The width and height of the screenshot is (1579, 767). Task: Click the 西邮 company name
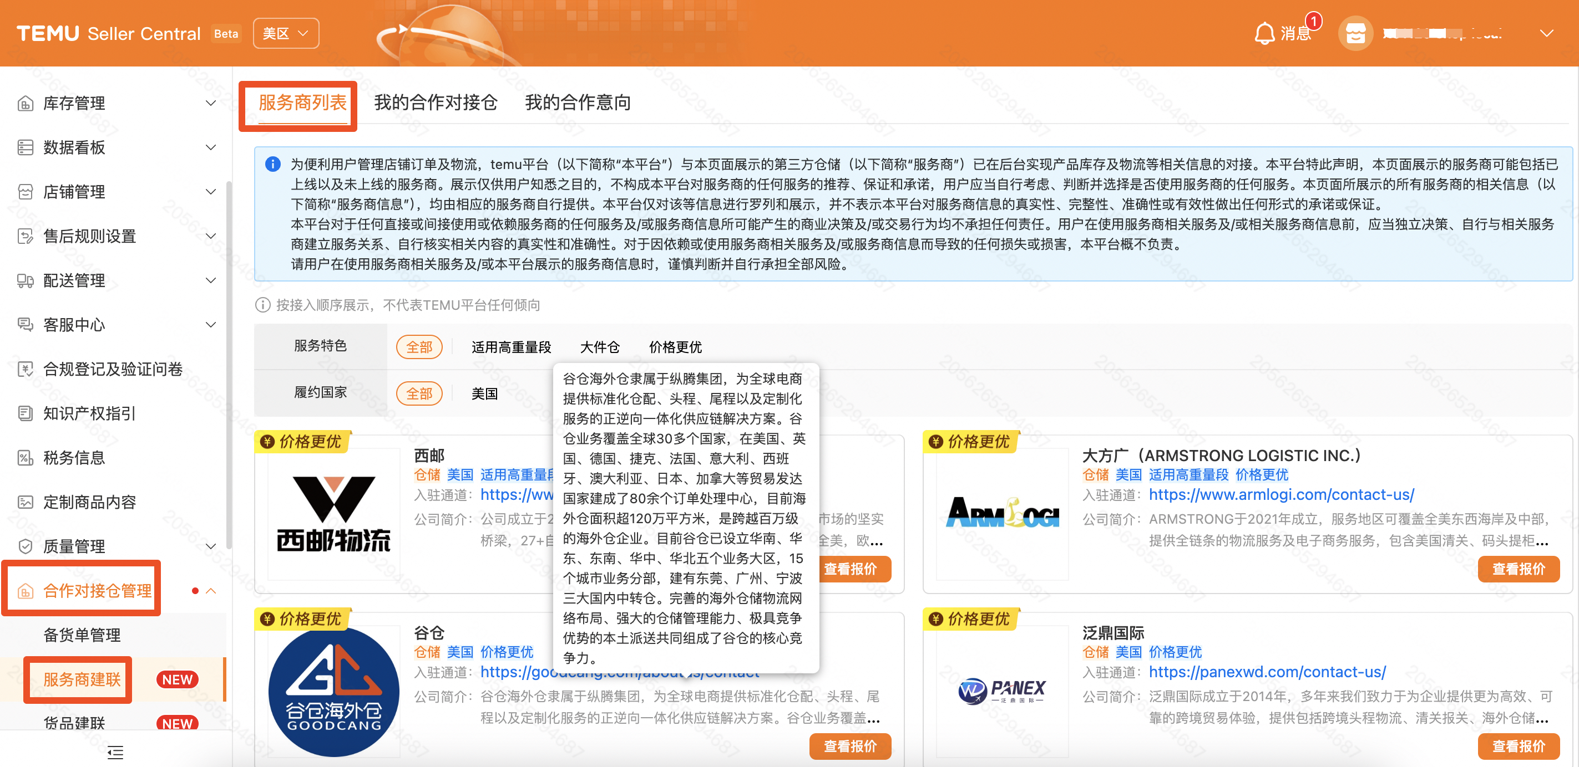click(429, 456)
